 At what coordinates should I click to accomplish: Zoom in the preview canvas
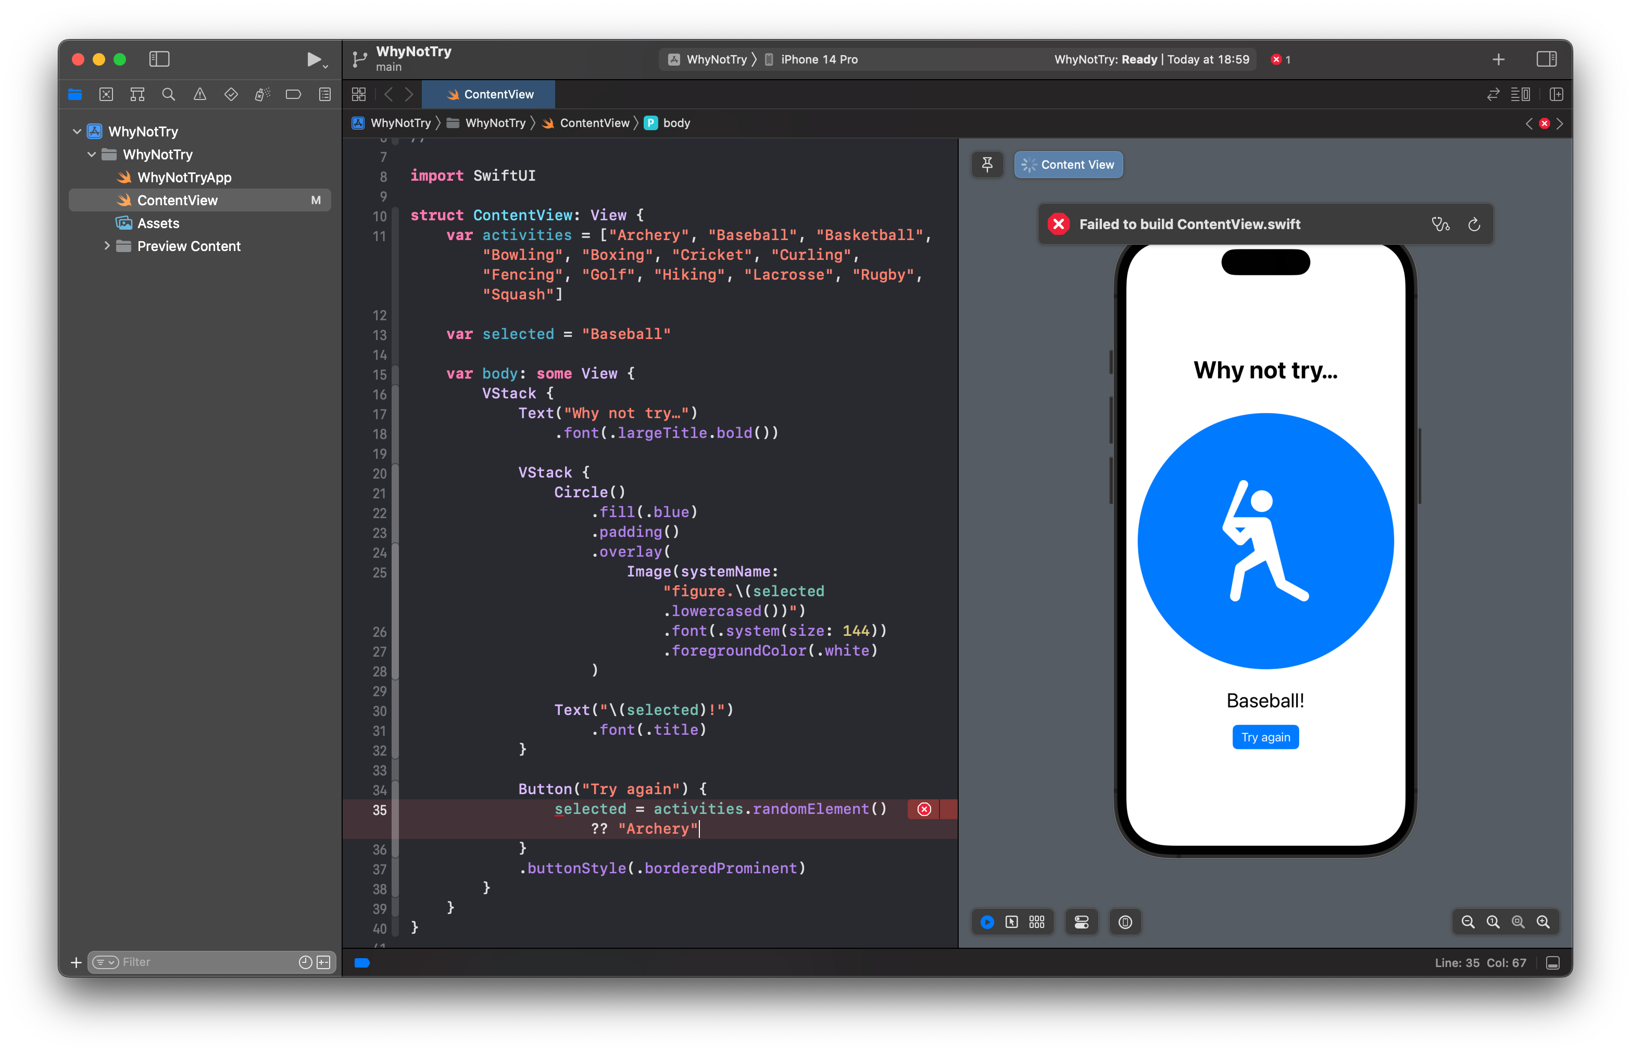pos(1542,922)
